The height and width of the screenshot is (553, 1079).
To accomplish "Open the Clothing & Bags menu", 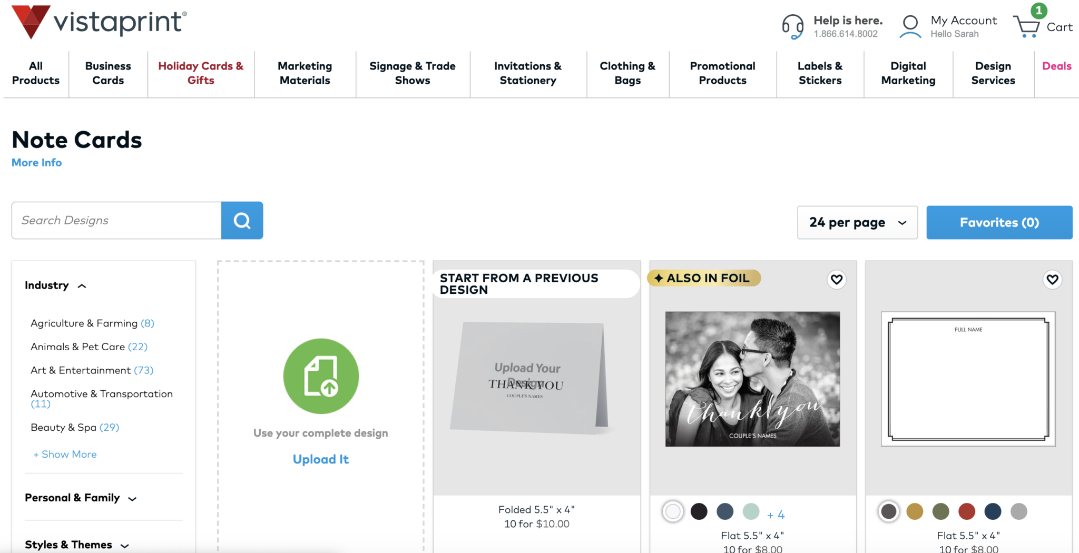I will 627,73.
